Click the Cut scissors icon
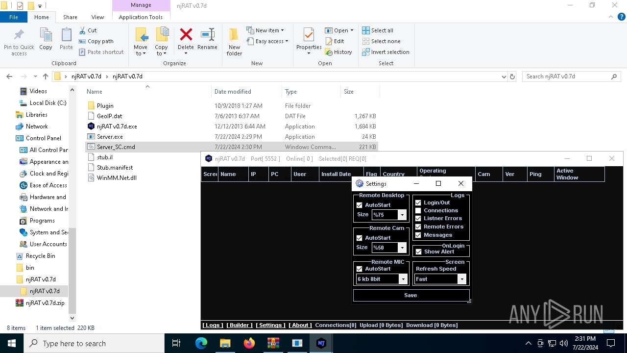The image size is (627, 353). point(82,30)
